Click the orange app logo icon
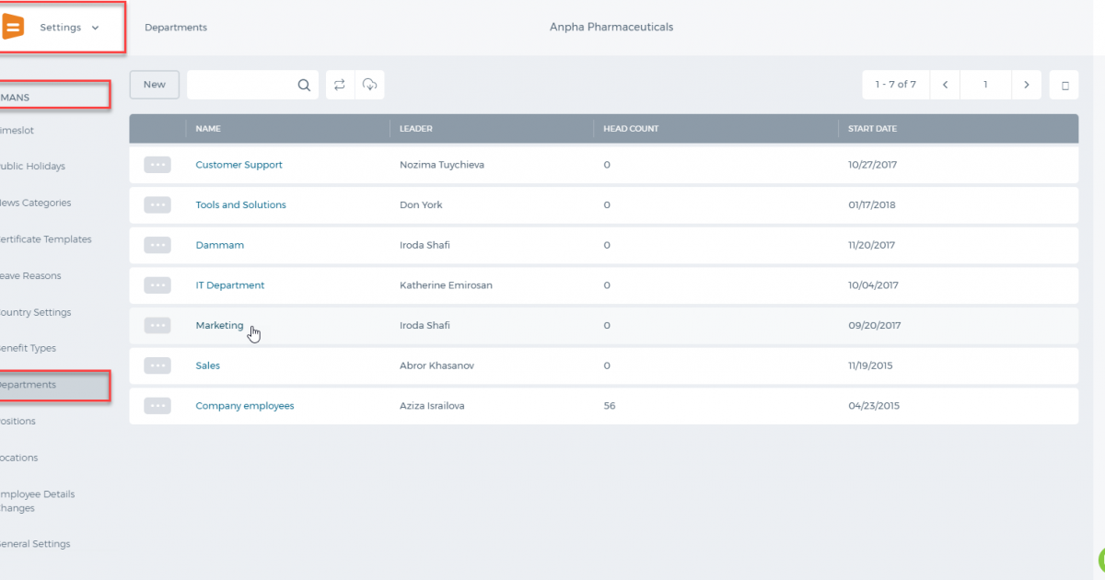 coord(12,28)
